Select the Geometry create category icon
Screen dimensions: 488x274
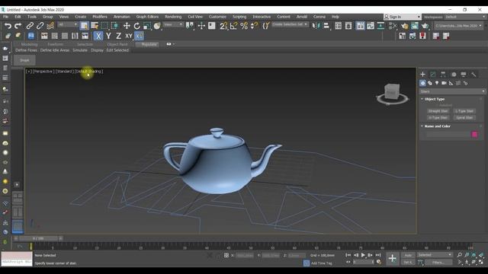click(x=422, y=83)
